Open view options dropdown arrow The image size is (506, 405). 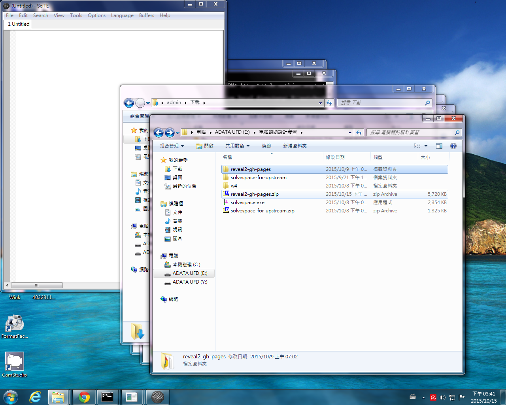426,146
